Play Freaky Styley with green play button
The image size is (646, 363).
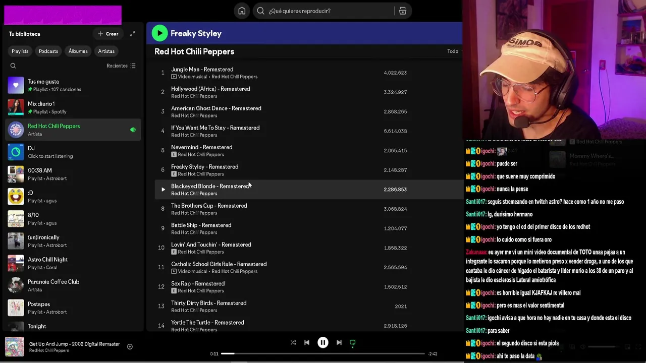159,33
